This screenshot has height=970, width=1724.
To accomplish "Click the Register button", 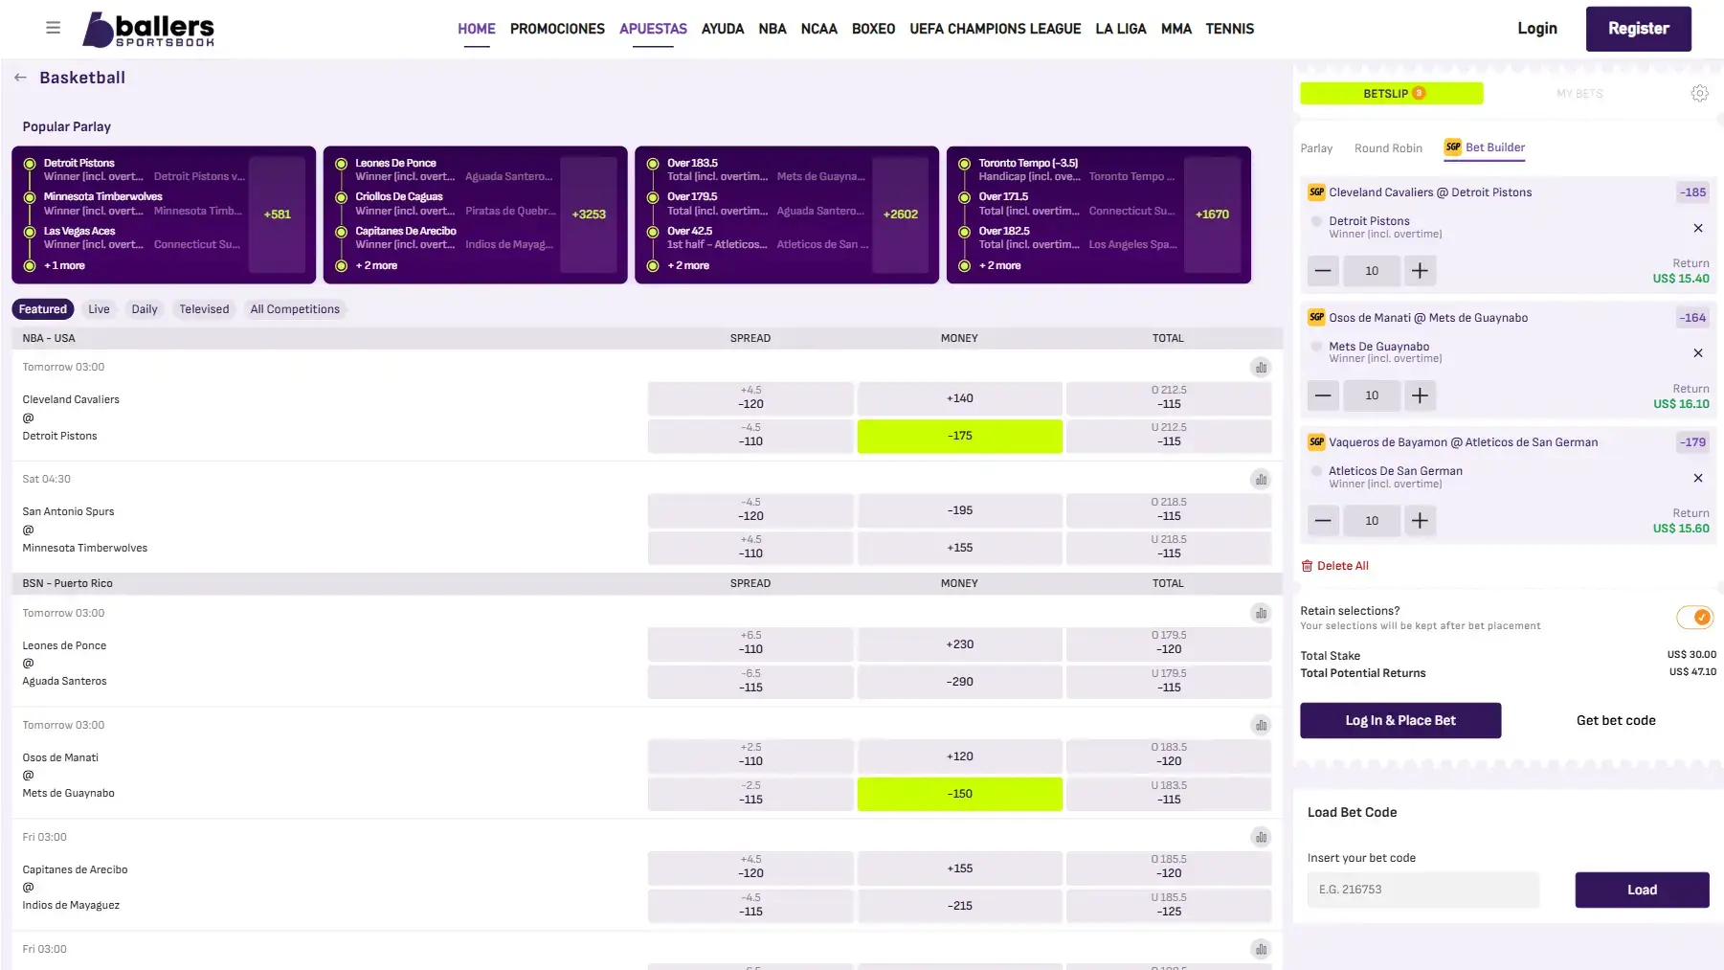I will [x=1639, y=29].
